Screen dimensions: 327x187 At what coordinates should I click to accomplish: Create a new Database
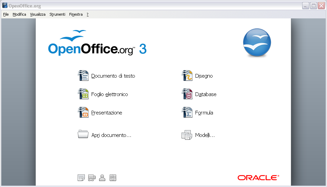coord(199,94)
